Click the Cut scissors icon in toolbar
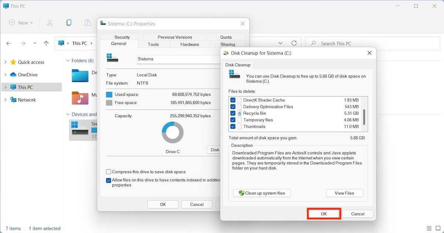Viewport: 444px width, 233px height. click(x=50, y=23)
